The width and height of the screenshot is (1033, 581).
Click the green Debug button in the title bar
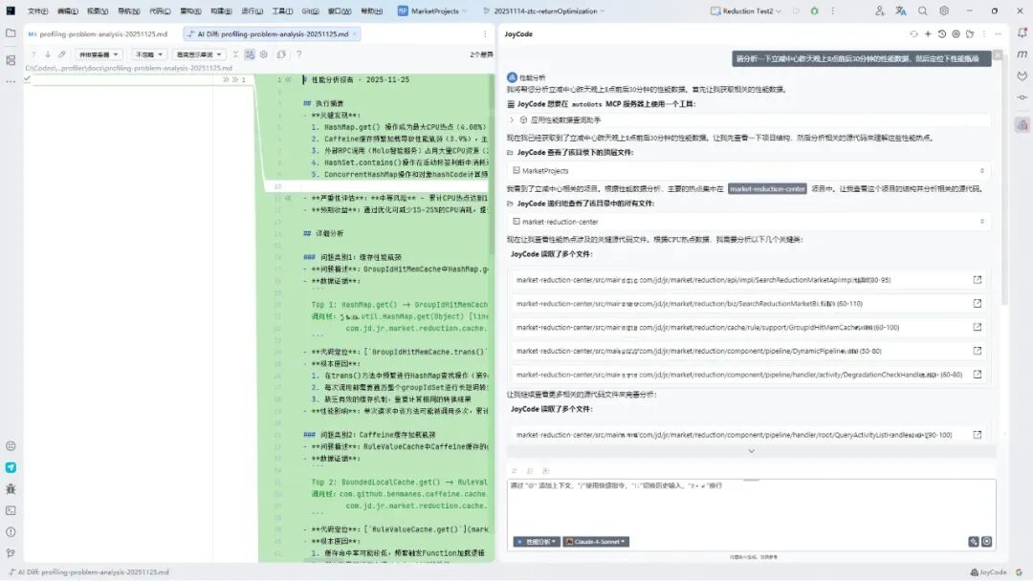[814, 11]
